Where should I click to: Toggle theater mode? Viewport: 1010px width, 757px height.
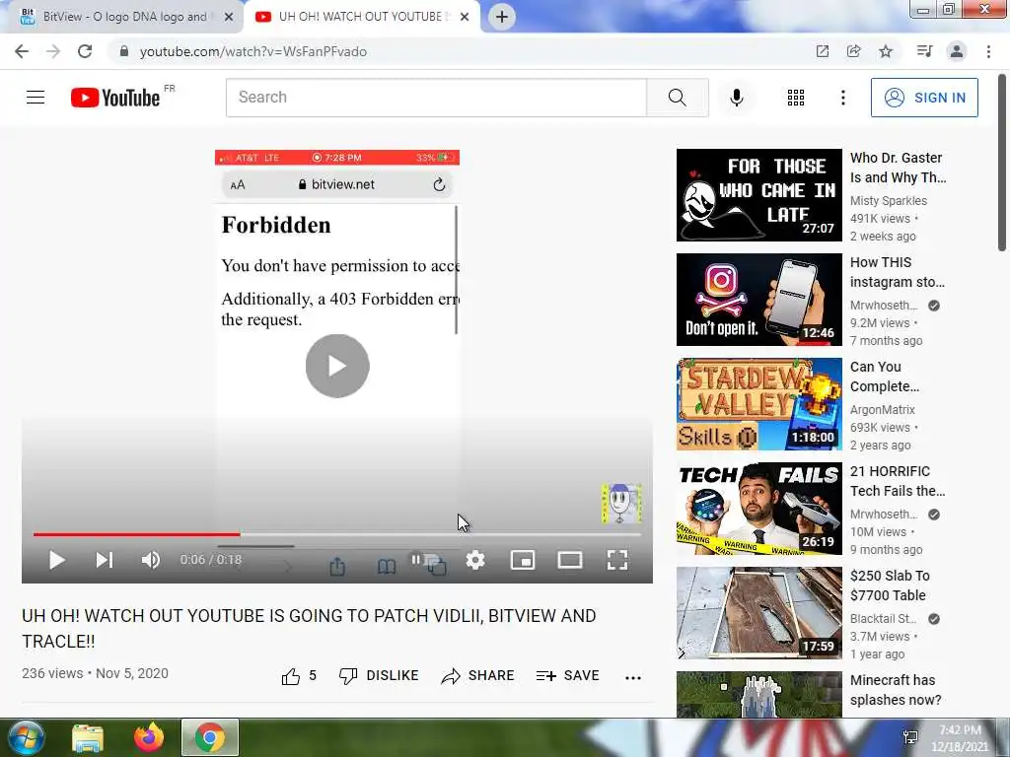tap(570, 560)
